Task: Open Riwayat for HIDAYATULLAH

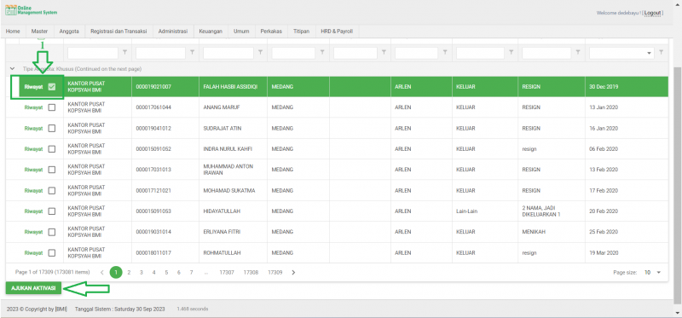Action: coord(33,211)
